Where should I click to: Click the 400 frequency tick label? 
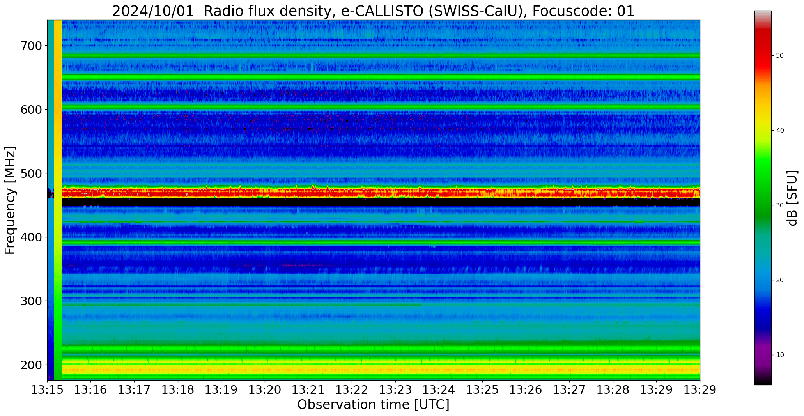pos(31,237)
